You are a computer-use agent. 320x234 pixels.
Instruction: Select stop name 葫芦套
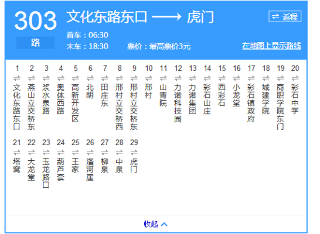pos(60,170)
